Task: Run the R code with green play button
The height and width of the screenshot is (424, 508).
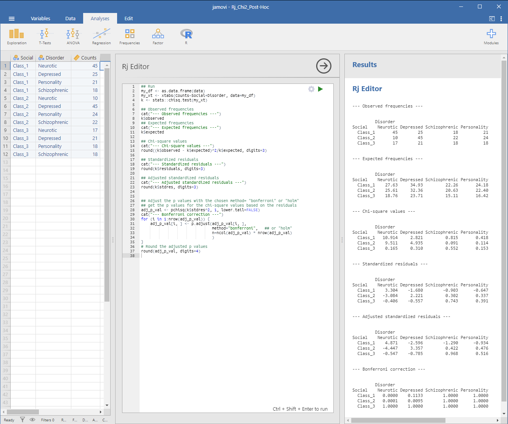Action: click(320, 89)
